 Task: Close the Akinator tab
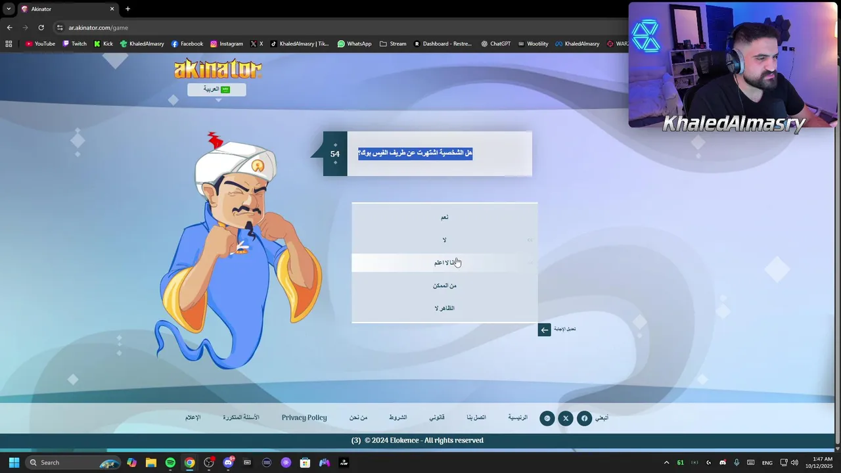click(x=112, y=9)
